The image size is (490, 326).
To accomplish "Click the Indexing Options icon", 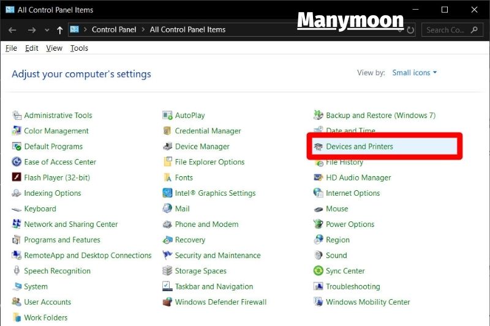I will [17, 193].
